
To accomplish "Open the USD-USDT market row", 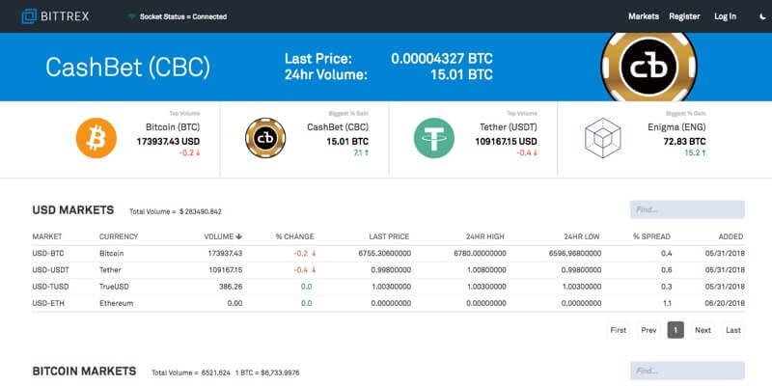I will tap(389, 270).
